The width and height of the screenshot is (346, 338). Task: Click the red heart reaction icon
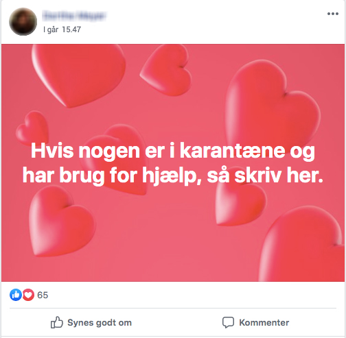28,295
